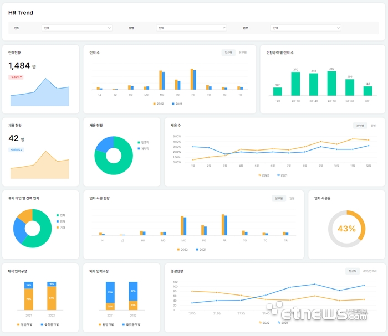This screenshot has width=388, height=336.
Task: Click green 정규직 legend marker in 채용 현황
Action: 138,142
